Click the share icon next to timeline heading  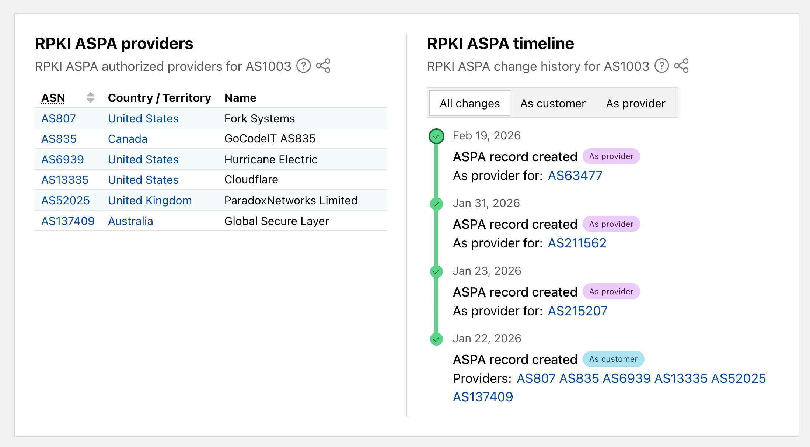pyautogui.click(x=681, y=66)
